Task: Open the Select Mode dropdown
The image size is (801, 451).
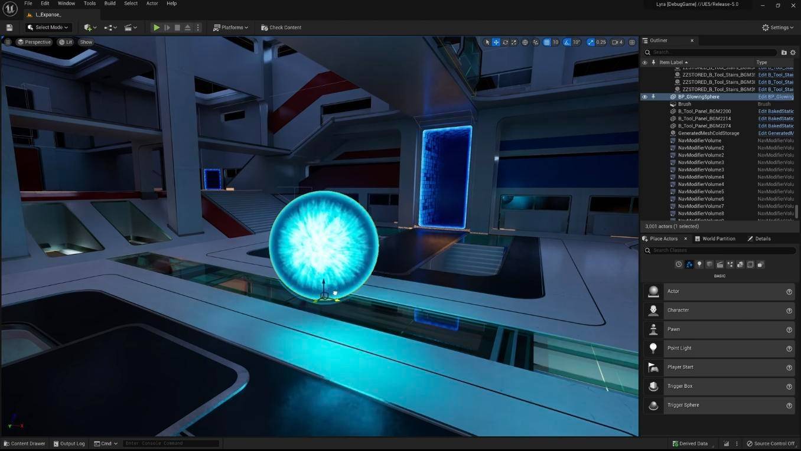Action: pyautogui.click(x=48, y=28)
